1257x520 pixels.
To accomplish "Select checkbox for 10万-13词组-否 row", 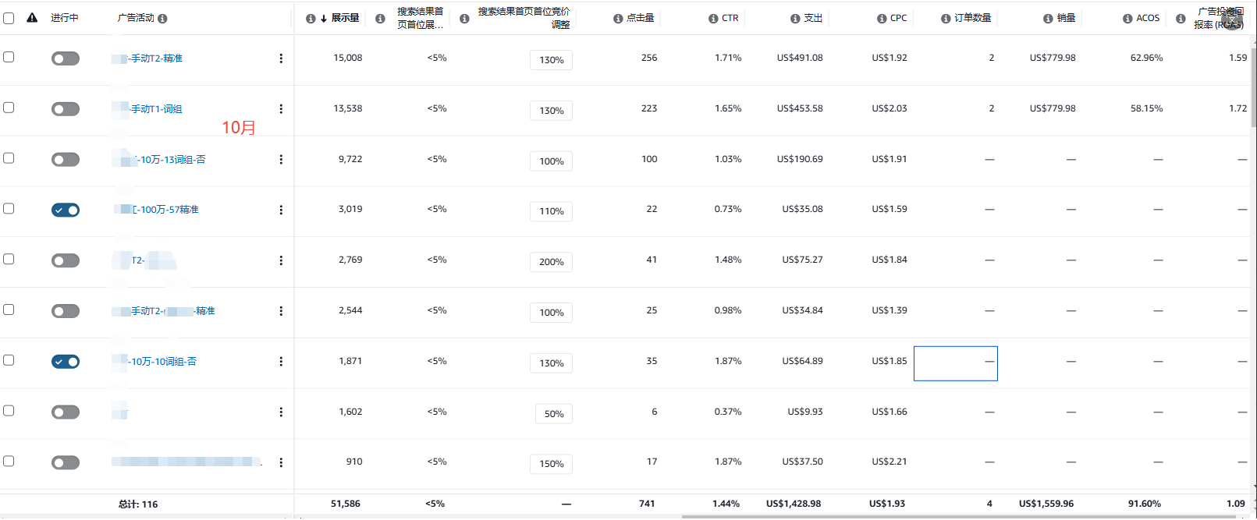I will [9, 158].
